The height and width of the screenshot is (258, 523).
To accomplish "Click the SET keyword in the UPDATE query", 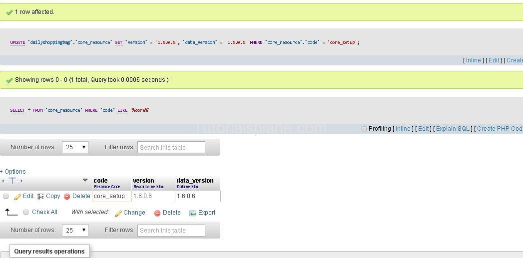I will pos(119,42).
